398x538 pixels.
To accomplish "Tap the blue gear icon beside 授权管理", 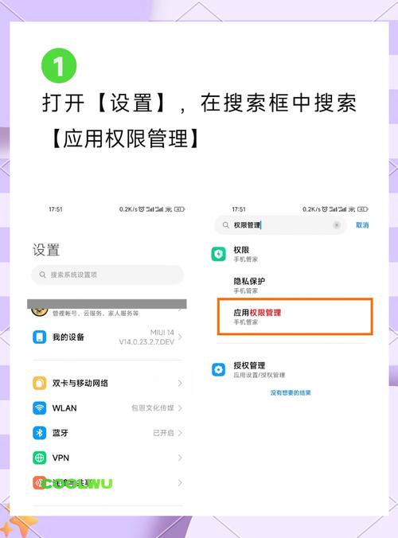I will pyautogui.click(x=219, y=369).
